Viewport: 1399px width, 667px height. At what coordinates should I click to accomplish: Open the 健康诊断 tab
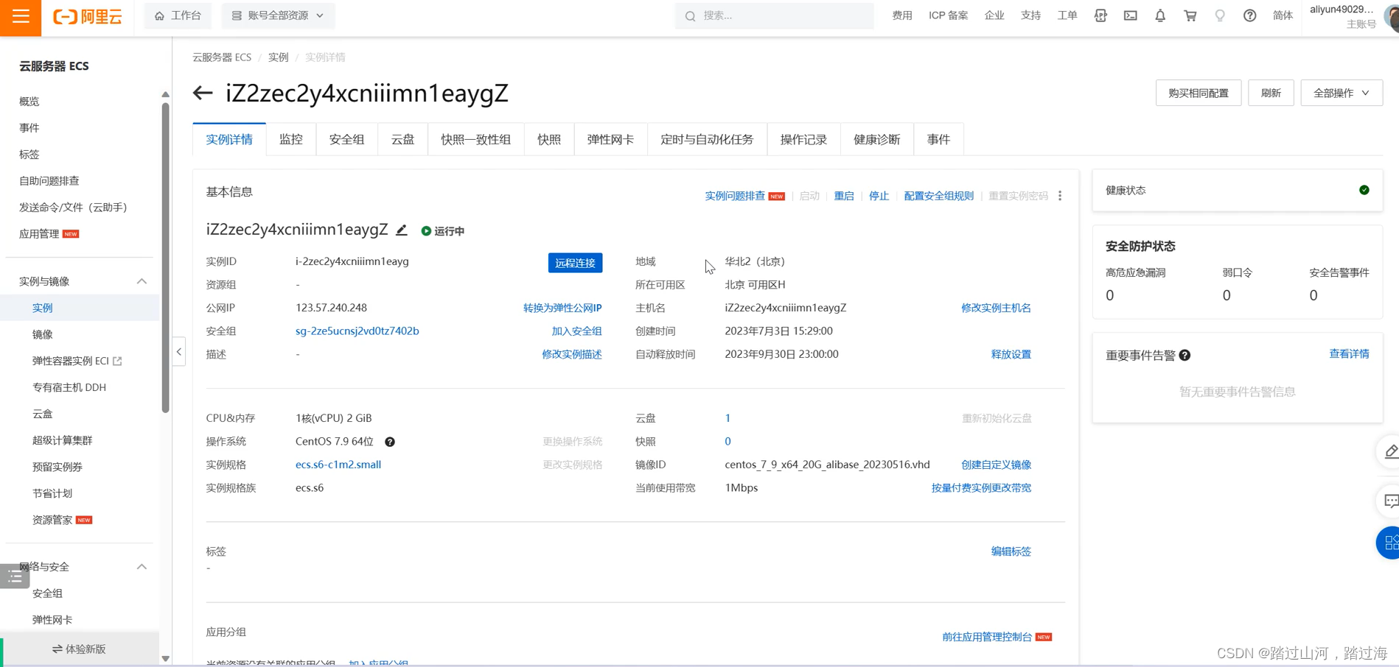[877, 139]
